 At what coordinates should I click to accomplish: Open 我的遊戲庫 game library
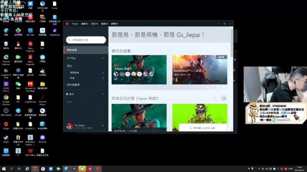(73, 84)
